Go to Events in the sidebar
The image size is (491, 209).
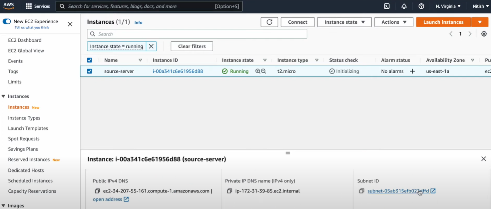16,61
